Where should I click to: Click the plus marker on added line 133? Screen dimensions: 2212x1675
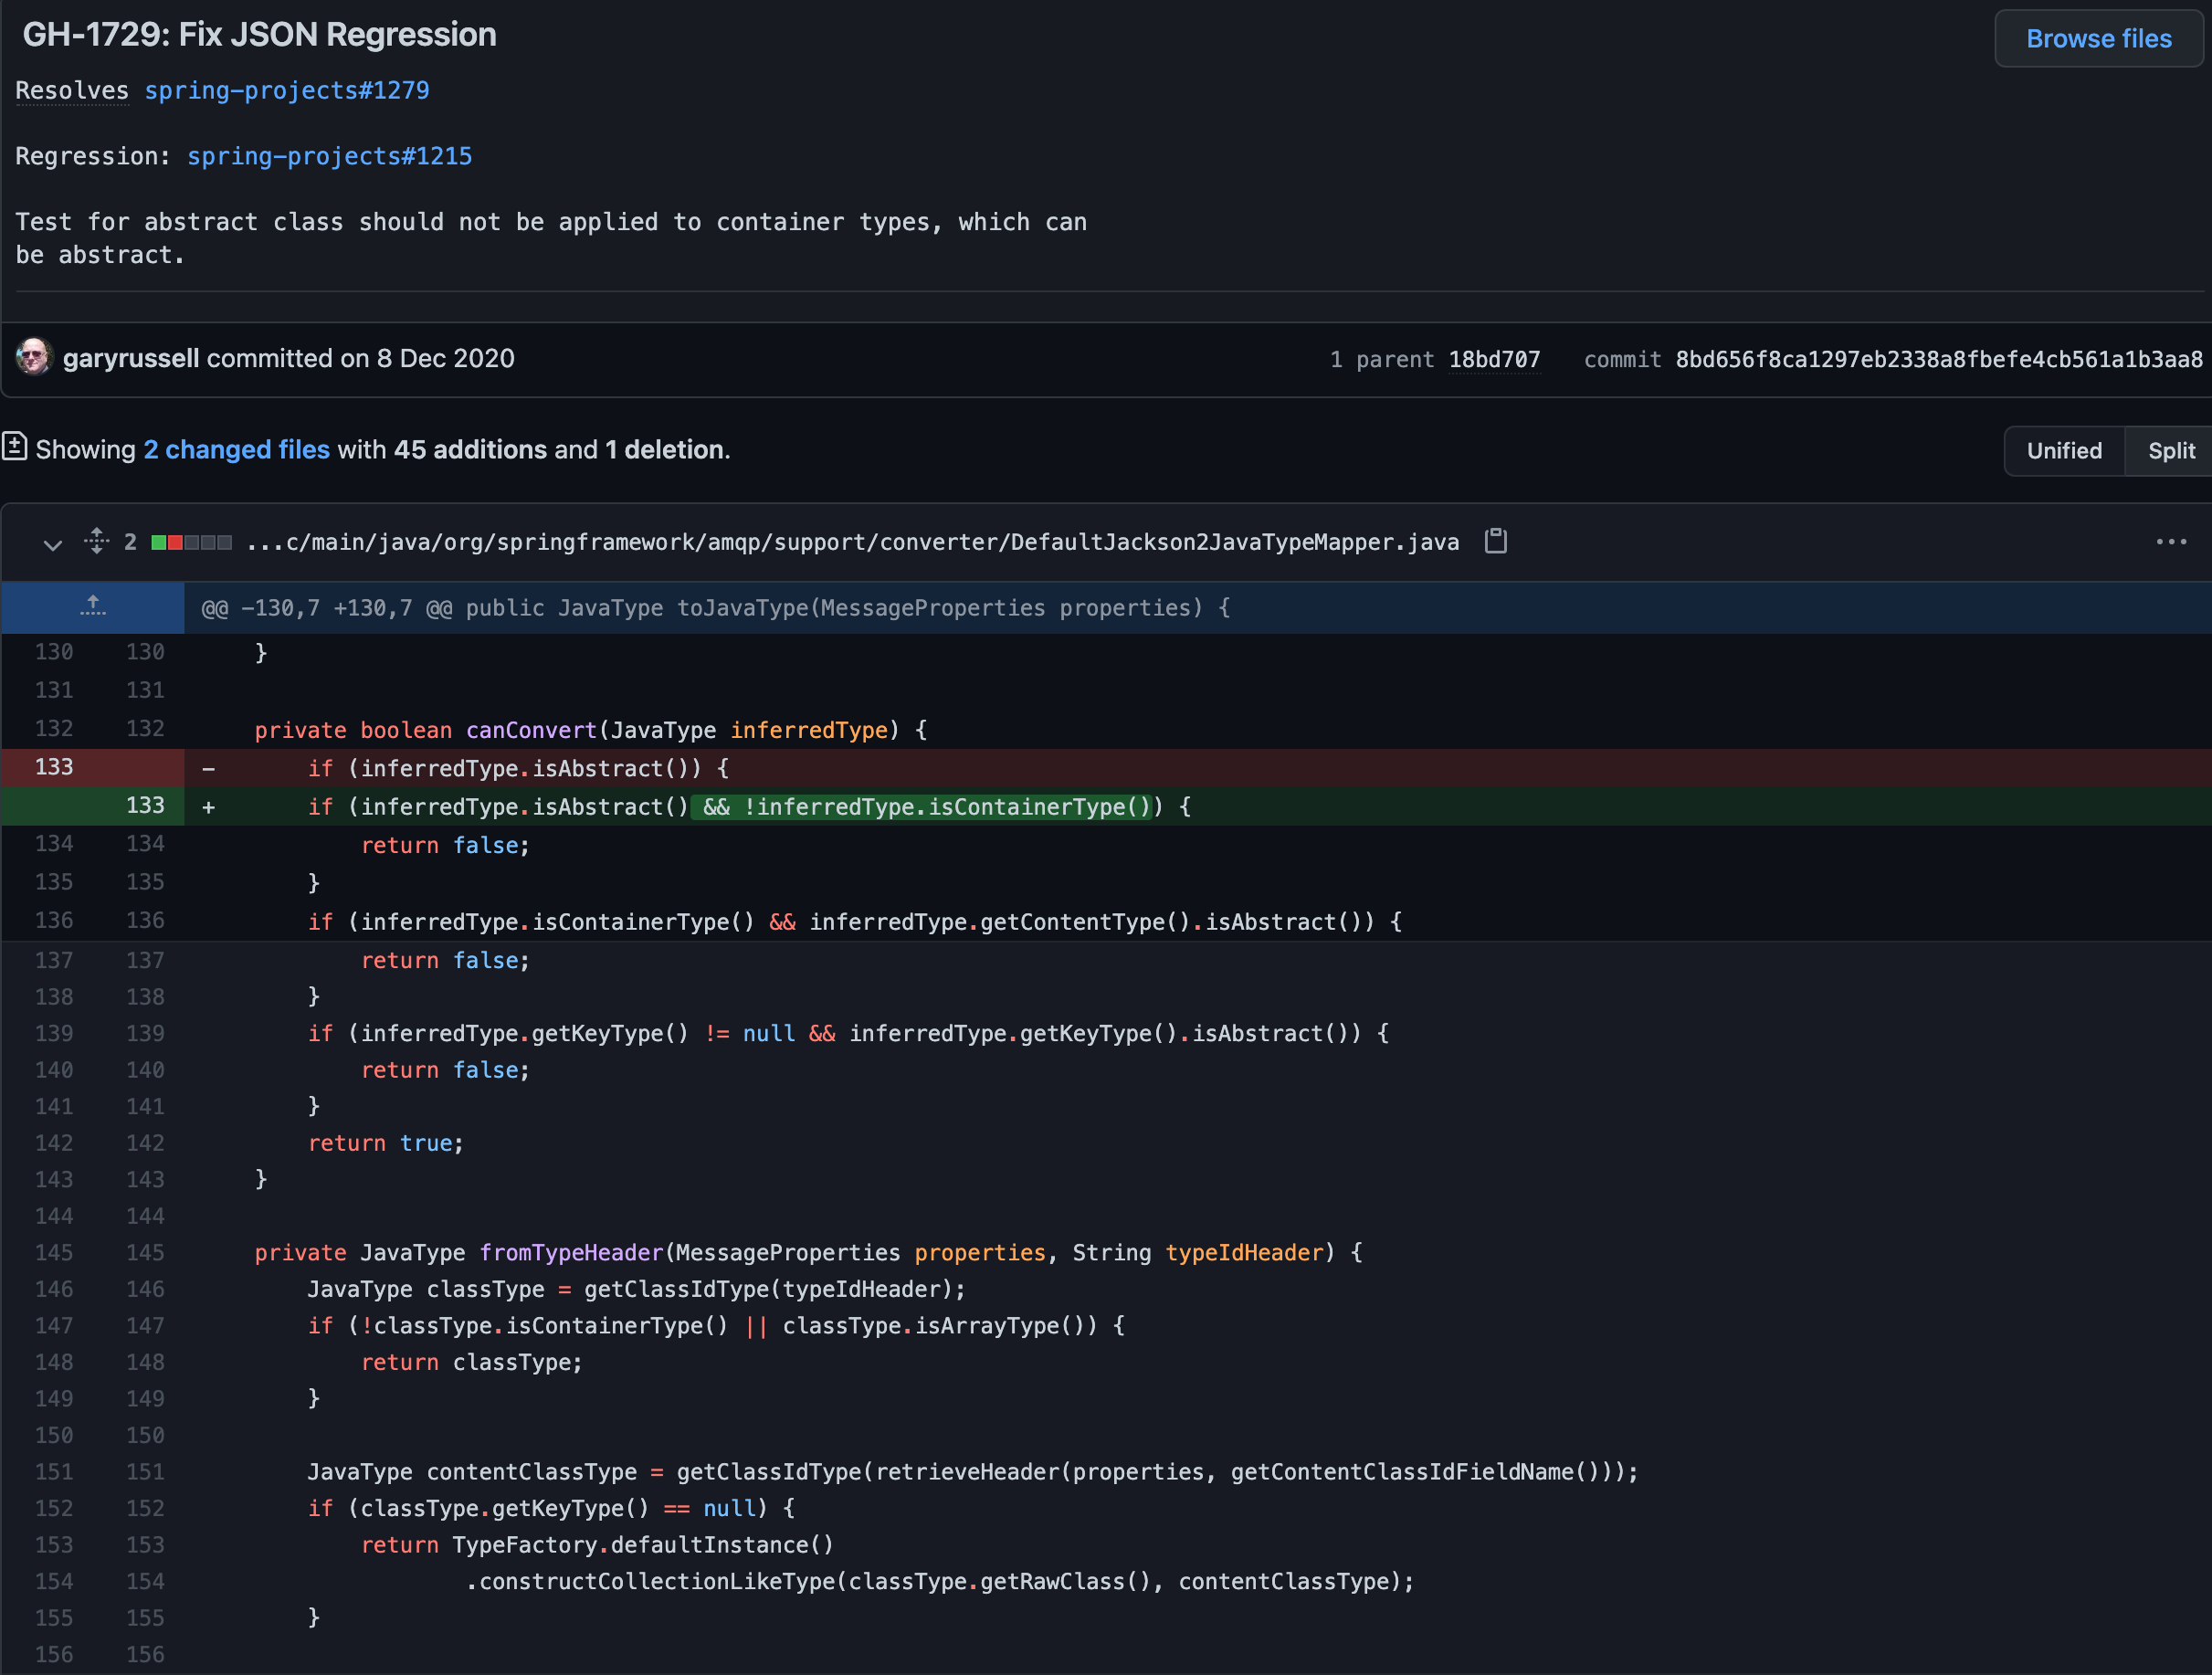pyautogui.click(x=208, y=806)
